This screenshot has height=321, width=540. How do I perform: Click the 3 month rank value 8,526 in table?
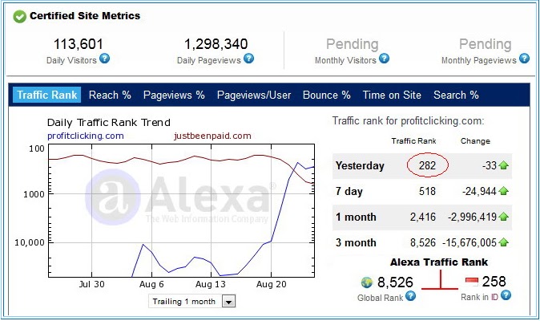423,242
